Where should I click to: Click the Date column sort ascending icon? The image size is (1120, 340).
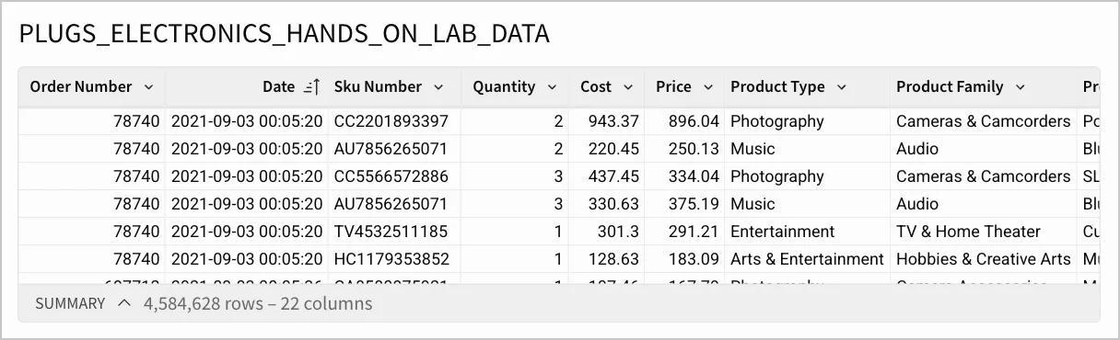click(311, 87)
